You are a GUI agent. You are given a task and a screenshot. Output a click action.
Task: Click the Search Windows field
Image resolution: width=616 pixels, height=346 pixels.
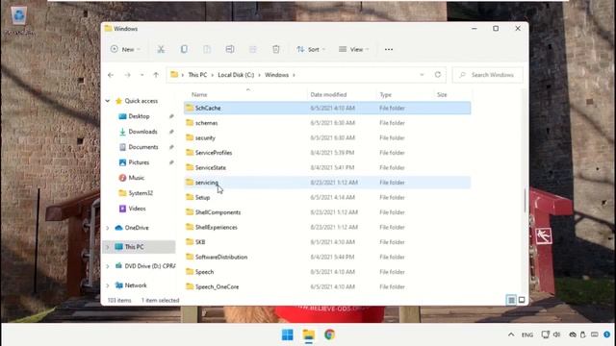pos(488,75)
